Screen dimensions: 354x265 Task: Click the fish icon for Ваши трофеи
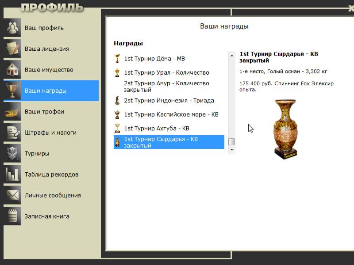pyautogui.click(x=12, y=112)
